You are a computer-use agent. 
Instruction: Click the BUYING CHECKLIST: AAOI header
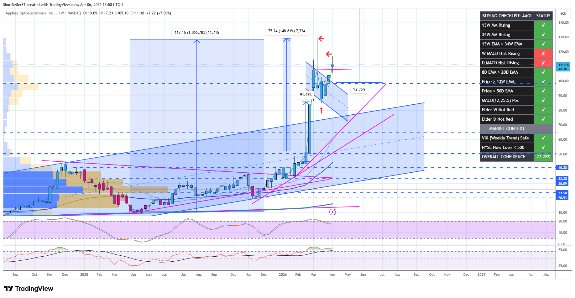507,16
